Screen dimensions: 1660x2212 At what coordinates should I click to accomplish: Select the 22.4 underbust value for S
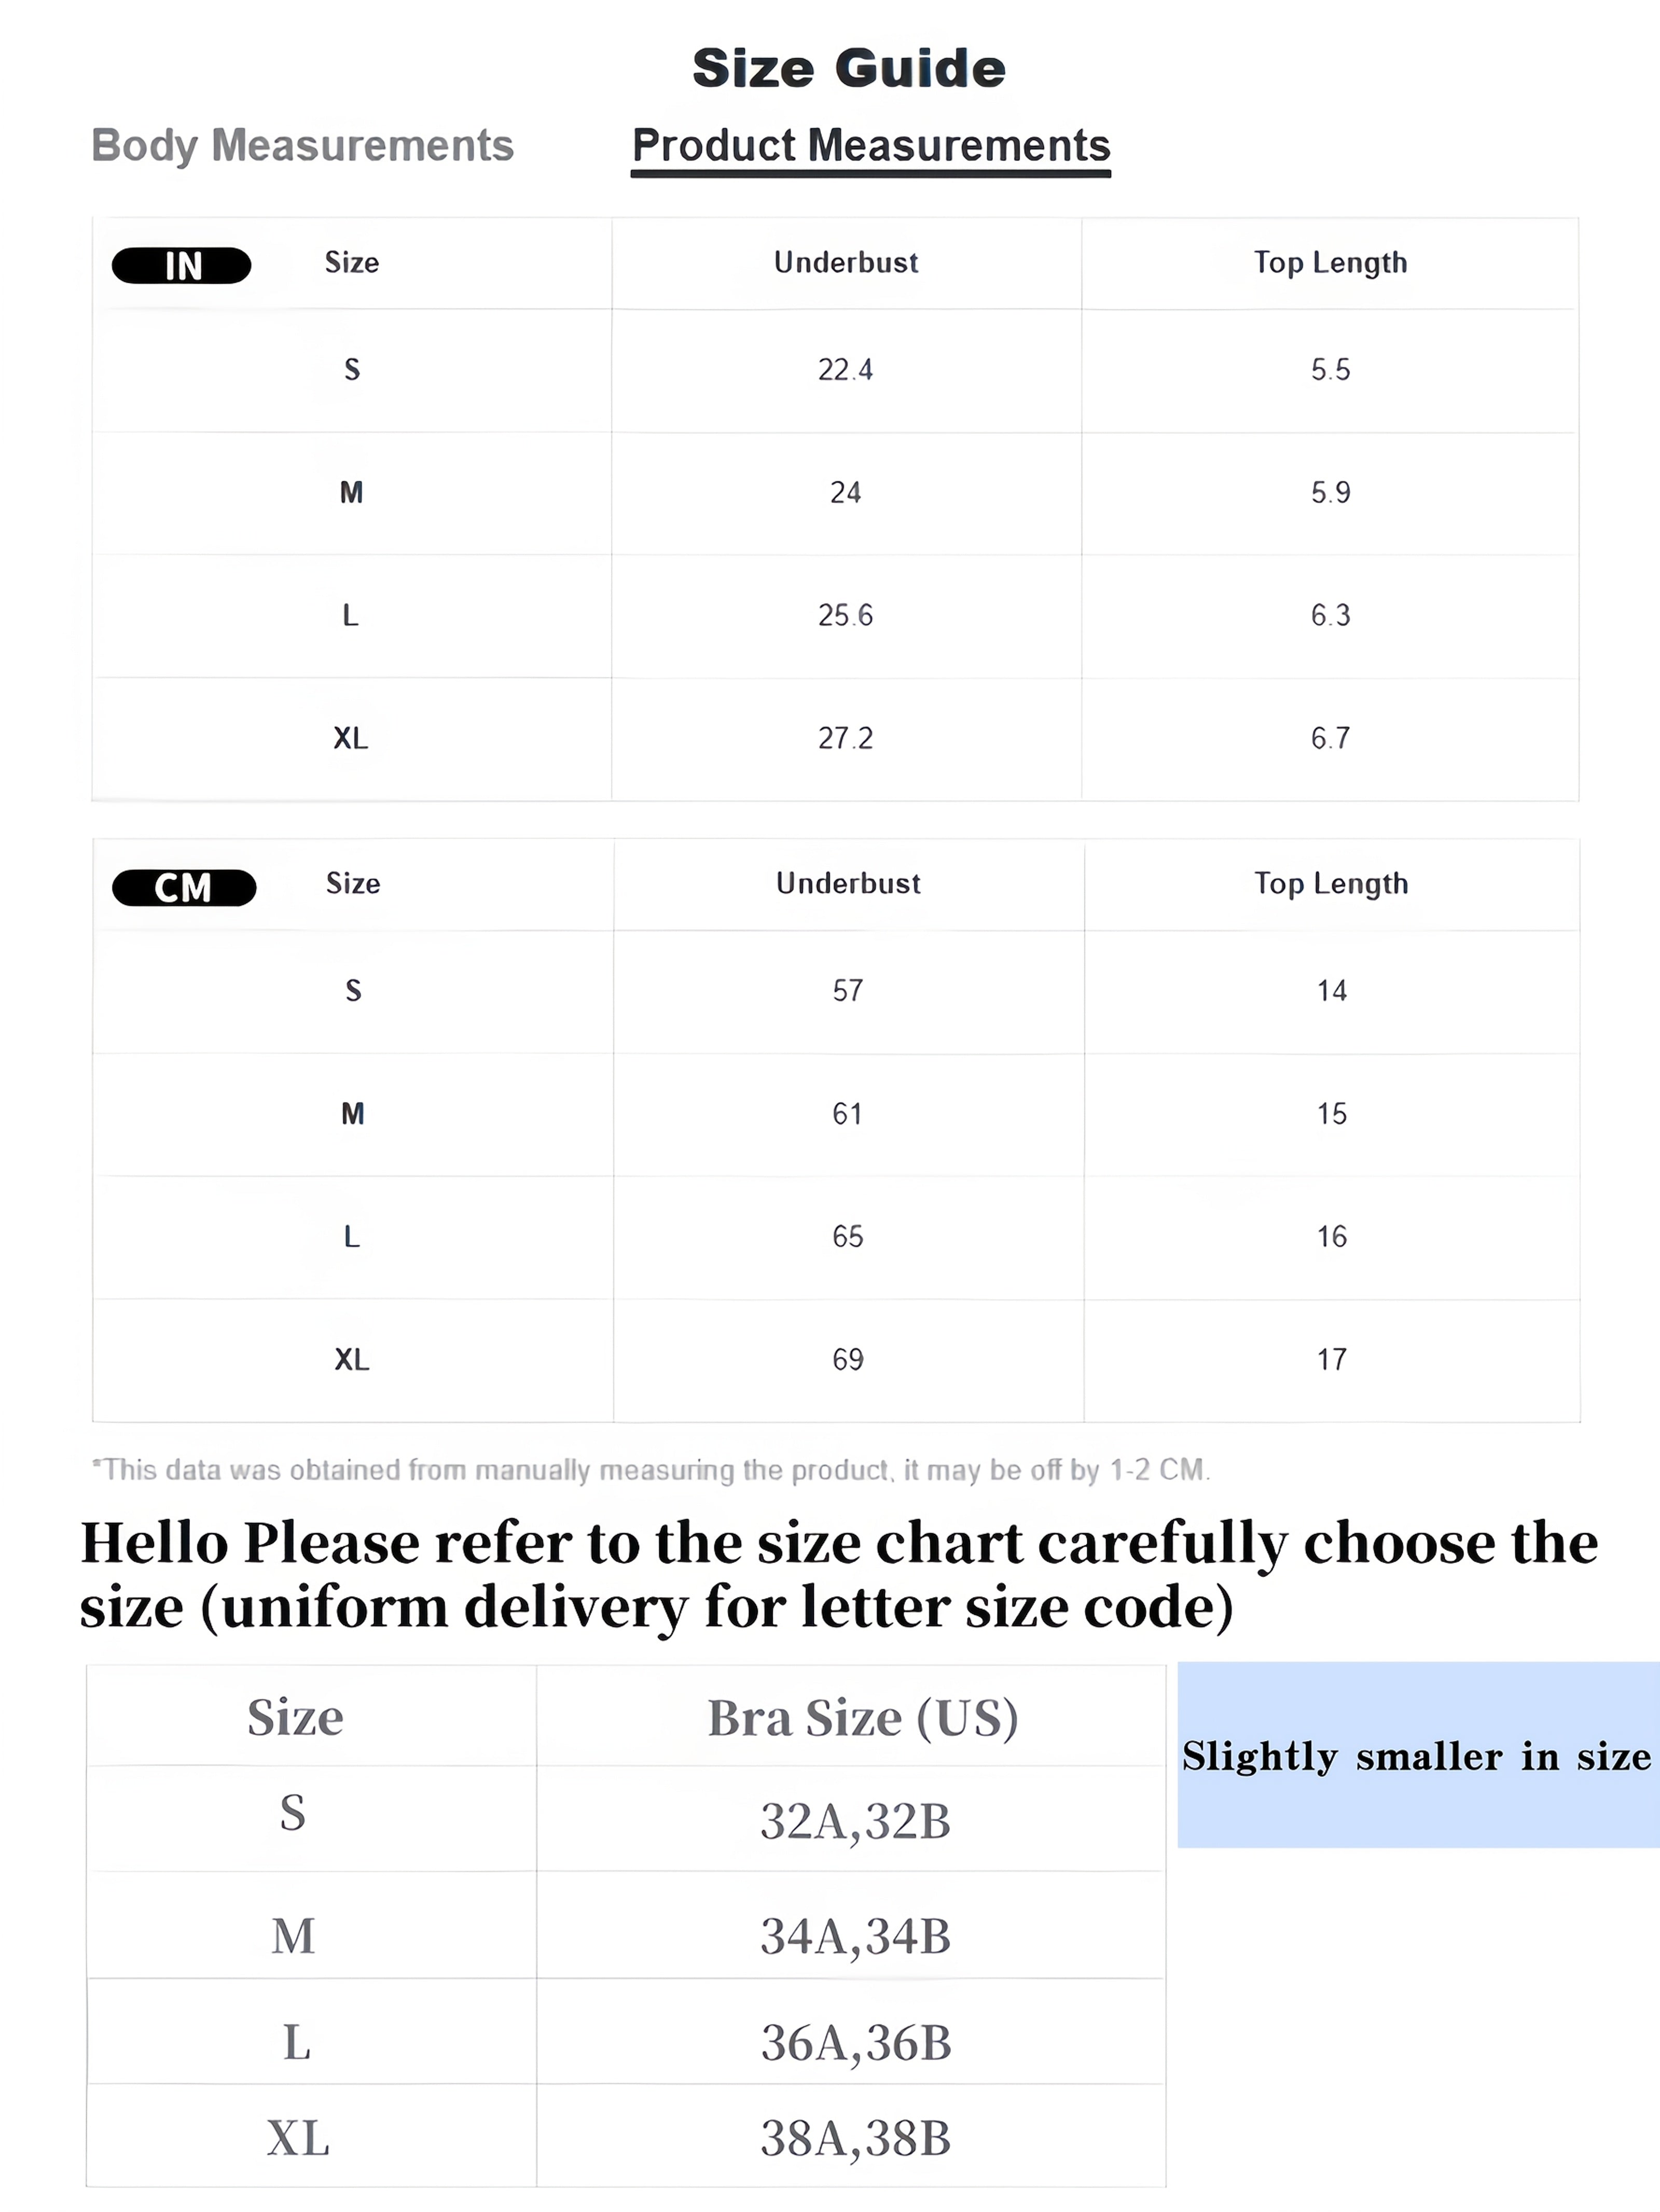click(x=846, y=370)
